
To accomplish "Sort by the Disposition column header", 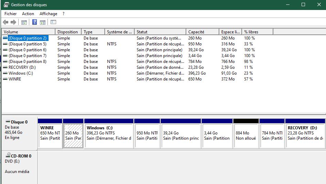I will coord(68,32).
